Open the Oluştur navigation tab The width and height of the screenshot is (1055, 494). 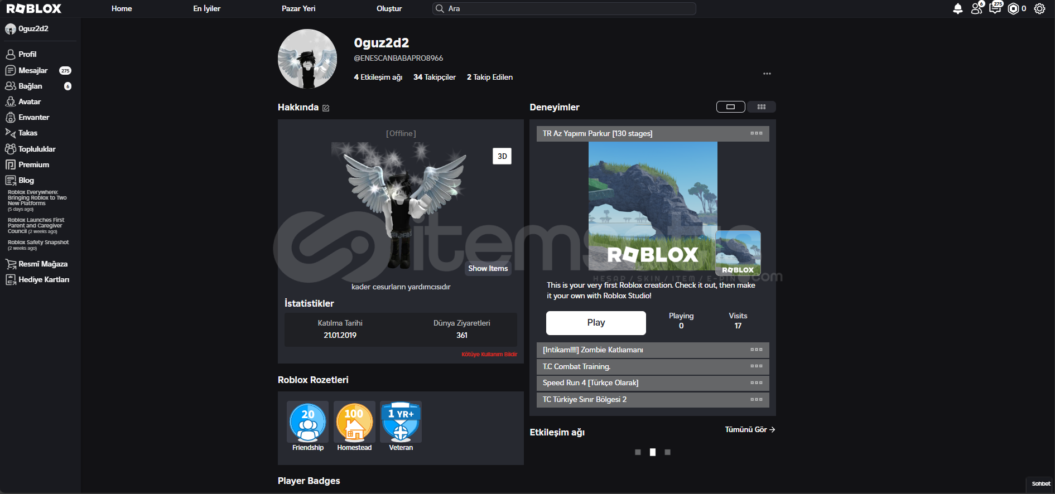pos(389,8)
